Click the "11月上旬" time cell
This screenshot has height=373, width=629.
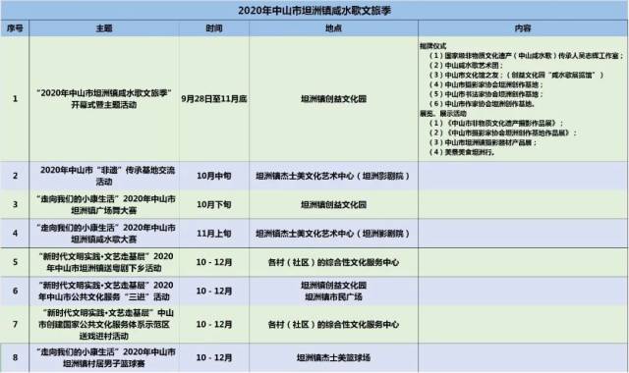[x=214, y=234]
